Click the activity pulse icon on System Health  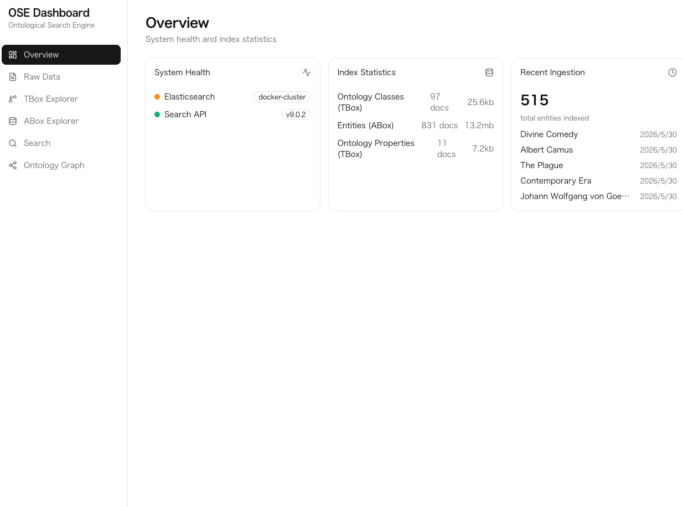[x=307, y=72]
